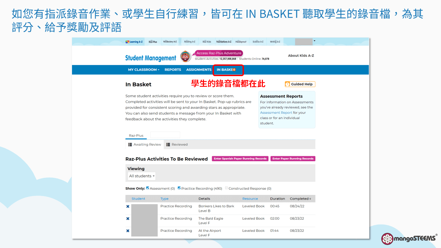Click the 00:45 duration cell
441x248 pixels.
275,206
